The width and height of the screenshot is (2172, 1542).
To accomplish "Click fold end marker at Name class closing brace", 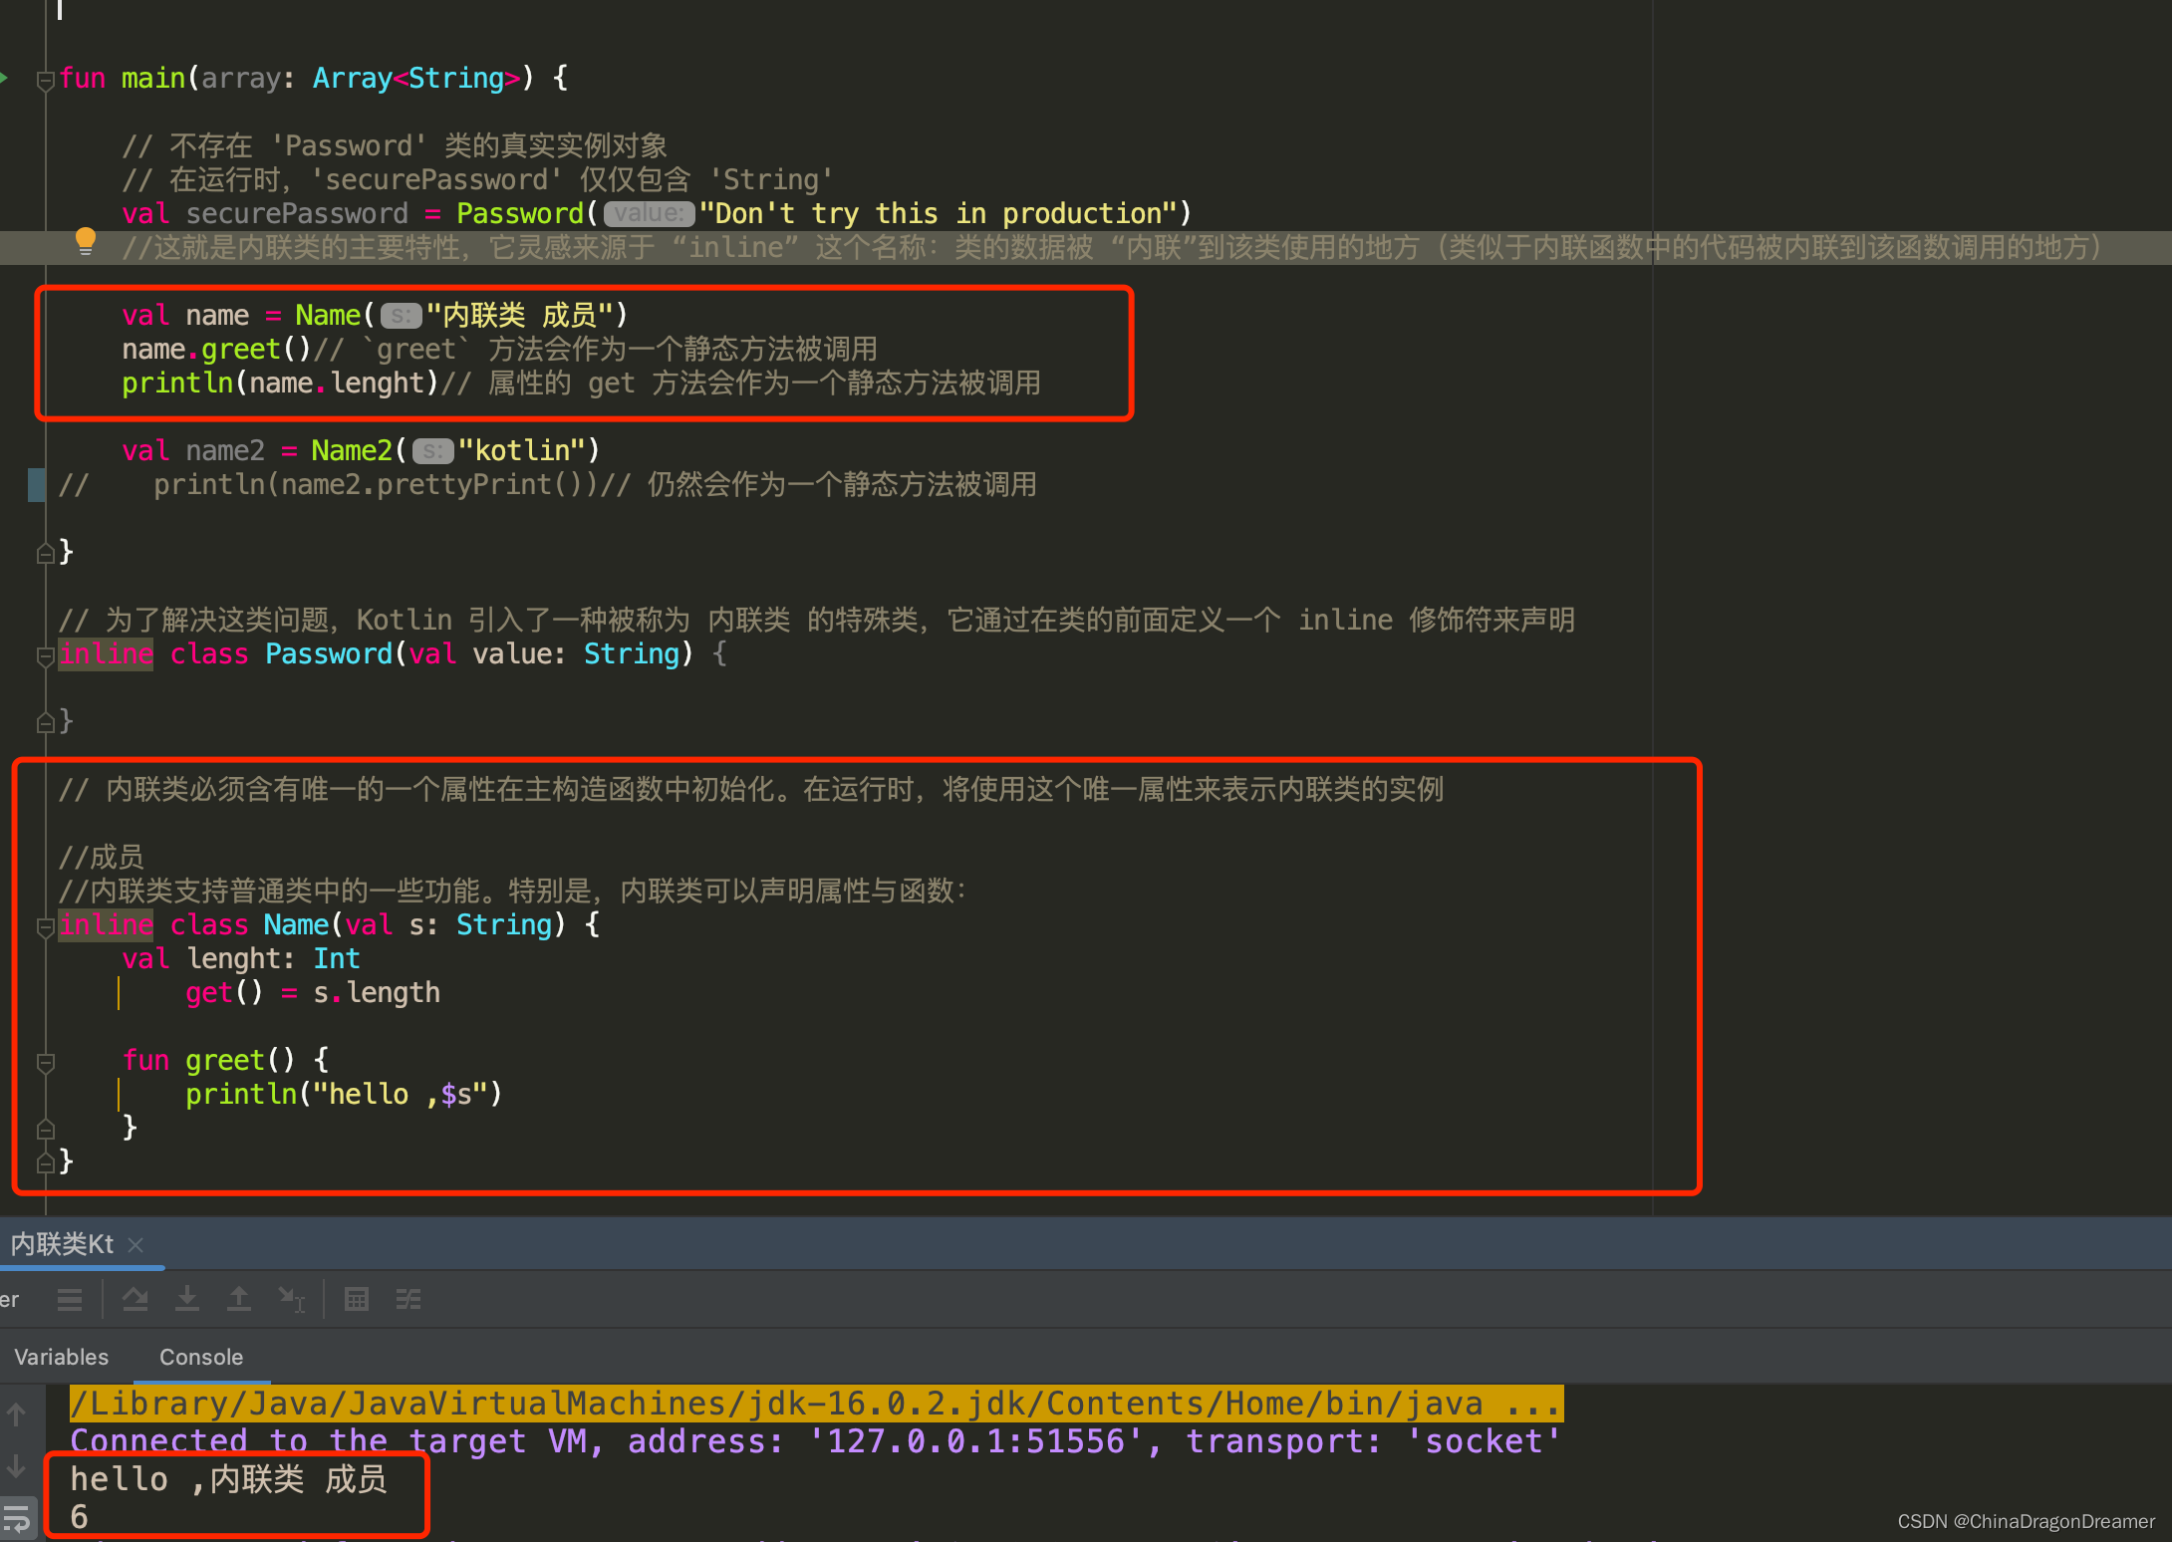I will pos(45,1163).
